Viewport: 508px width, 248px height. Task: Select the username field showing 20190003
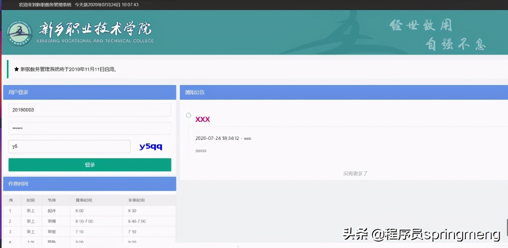point(89,110)
